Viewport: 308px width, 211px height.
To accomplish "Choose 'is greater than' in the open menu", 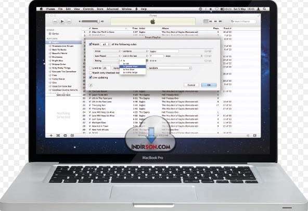I will click(133, 67).
